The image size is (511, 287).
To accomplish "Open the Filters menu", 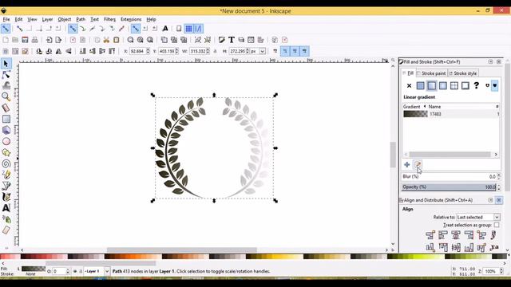I will coord(109,19).
